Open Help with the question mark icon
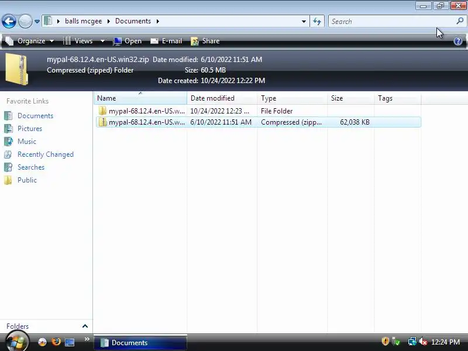Screen dimensions: 468x351 click(x=458, y=41)
